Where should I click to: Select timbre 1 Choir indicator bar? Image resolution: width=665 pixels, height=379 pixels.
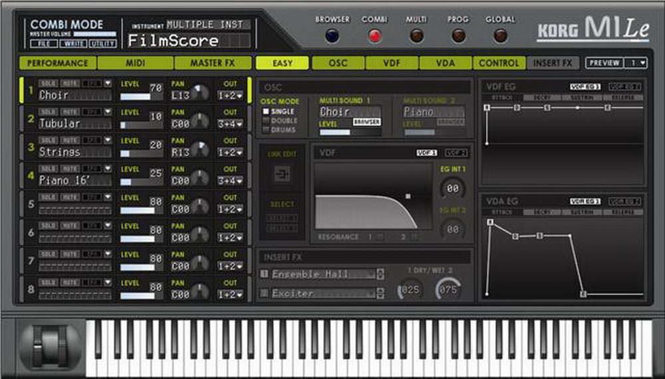[x=22, y=90]
